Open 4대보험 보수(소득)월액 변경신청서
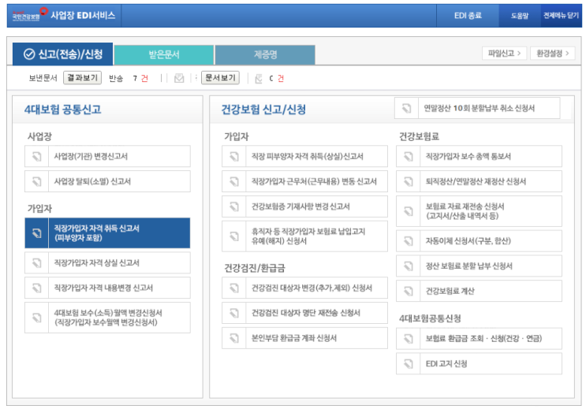Image resolution: width=586 pixels, height=409 pixels. [107, 318]
